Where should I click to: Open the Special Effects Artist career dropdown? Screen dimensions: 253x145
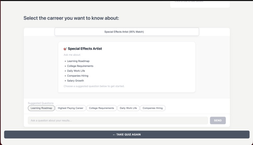point(127,32)
